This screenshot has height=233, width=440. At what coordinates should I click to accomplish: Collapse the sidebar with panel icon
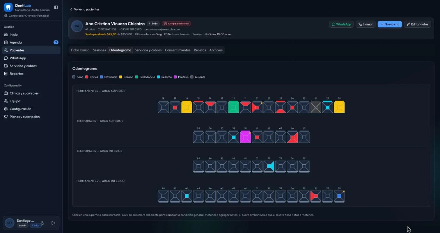coord(56,7)
